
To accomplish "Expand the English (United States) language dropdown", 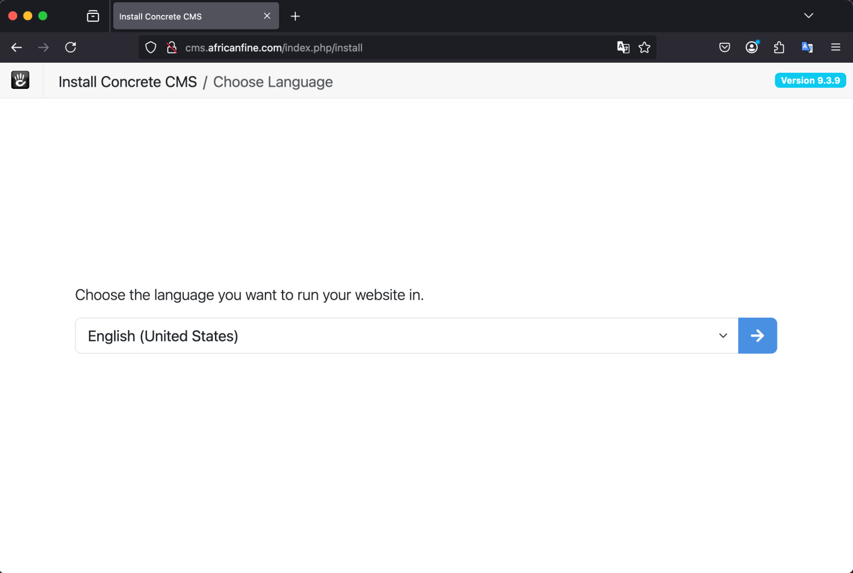I will (x=407, y=336).
